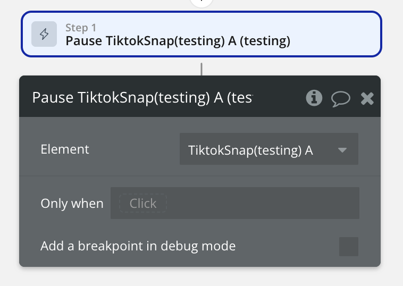
Task: Click the partially visible circle above Step 1
Action: (201, 2)
